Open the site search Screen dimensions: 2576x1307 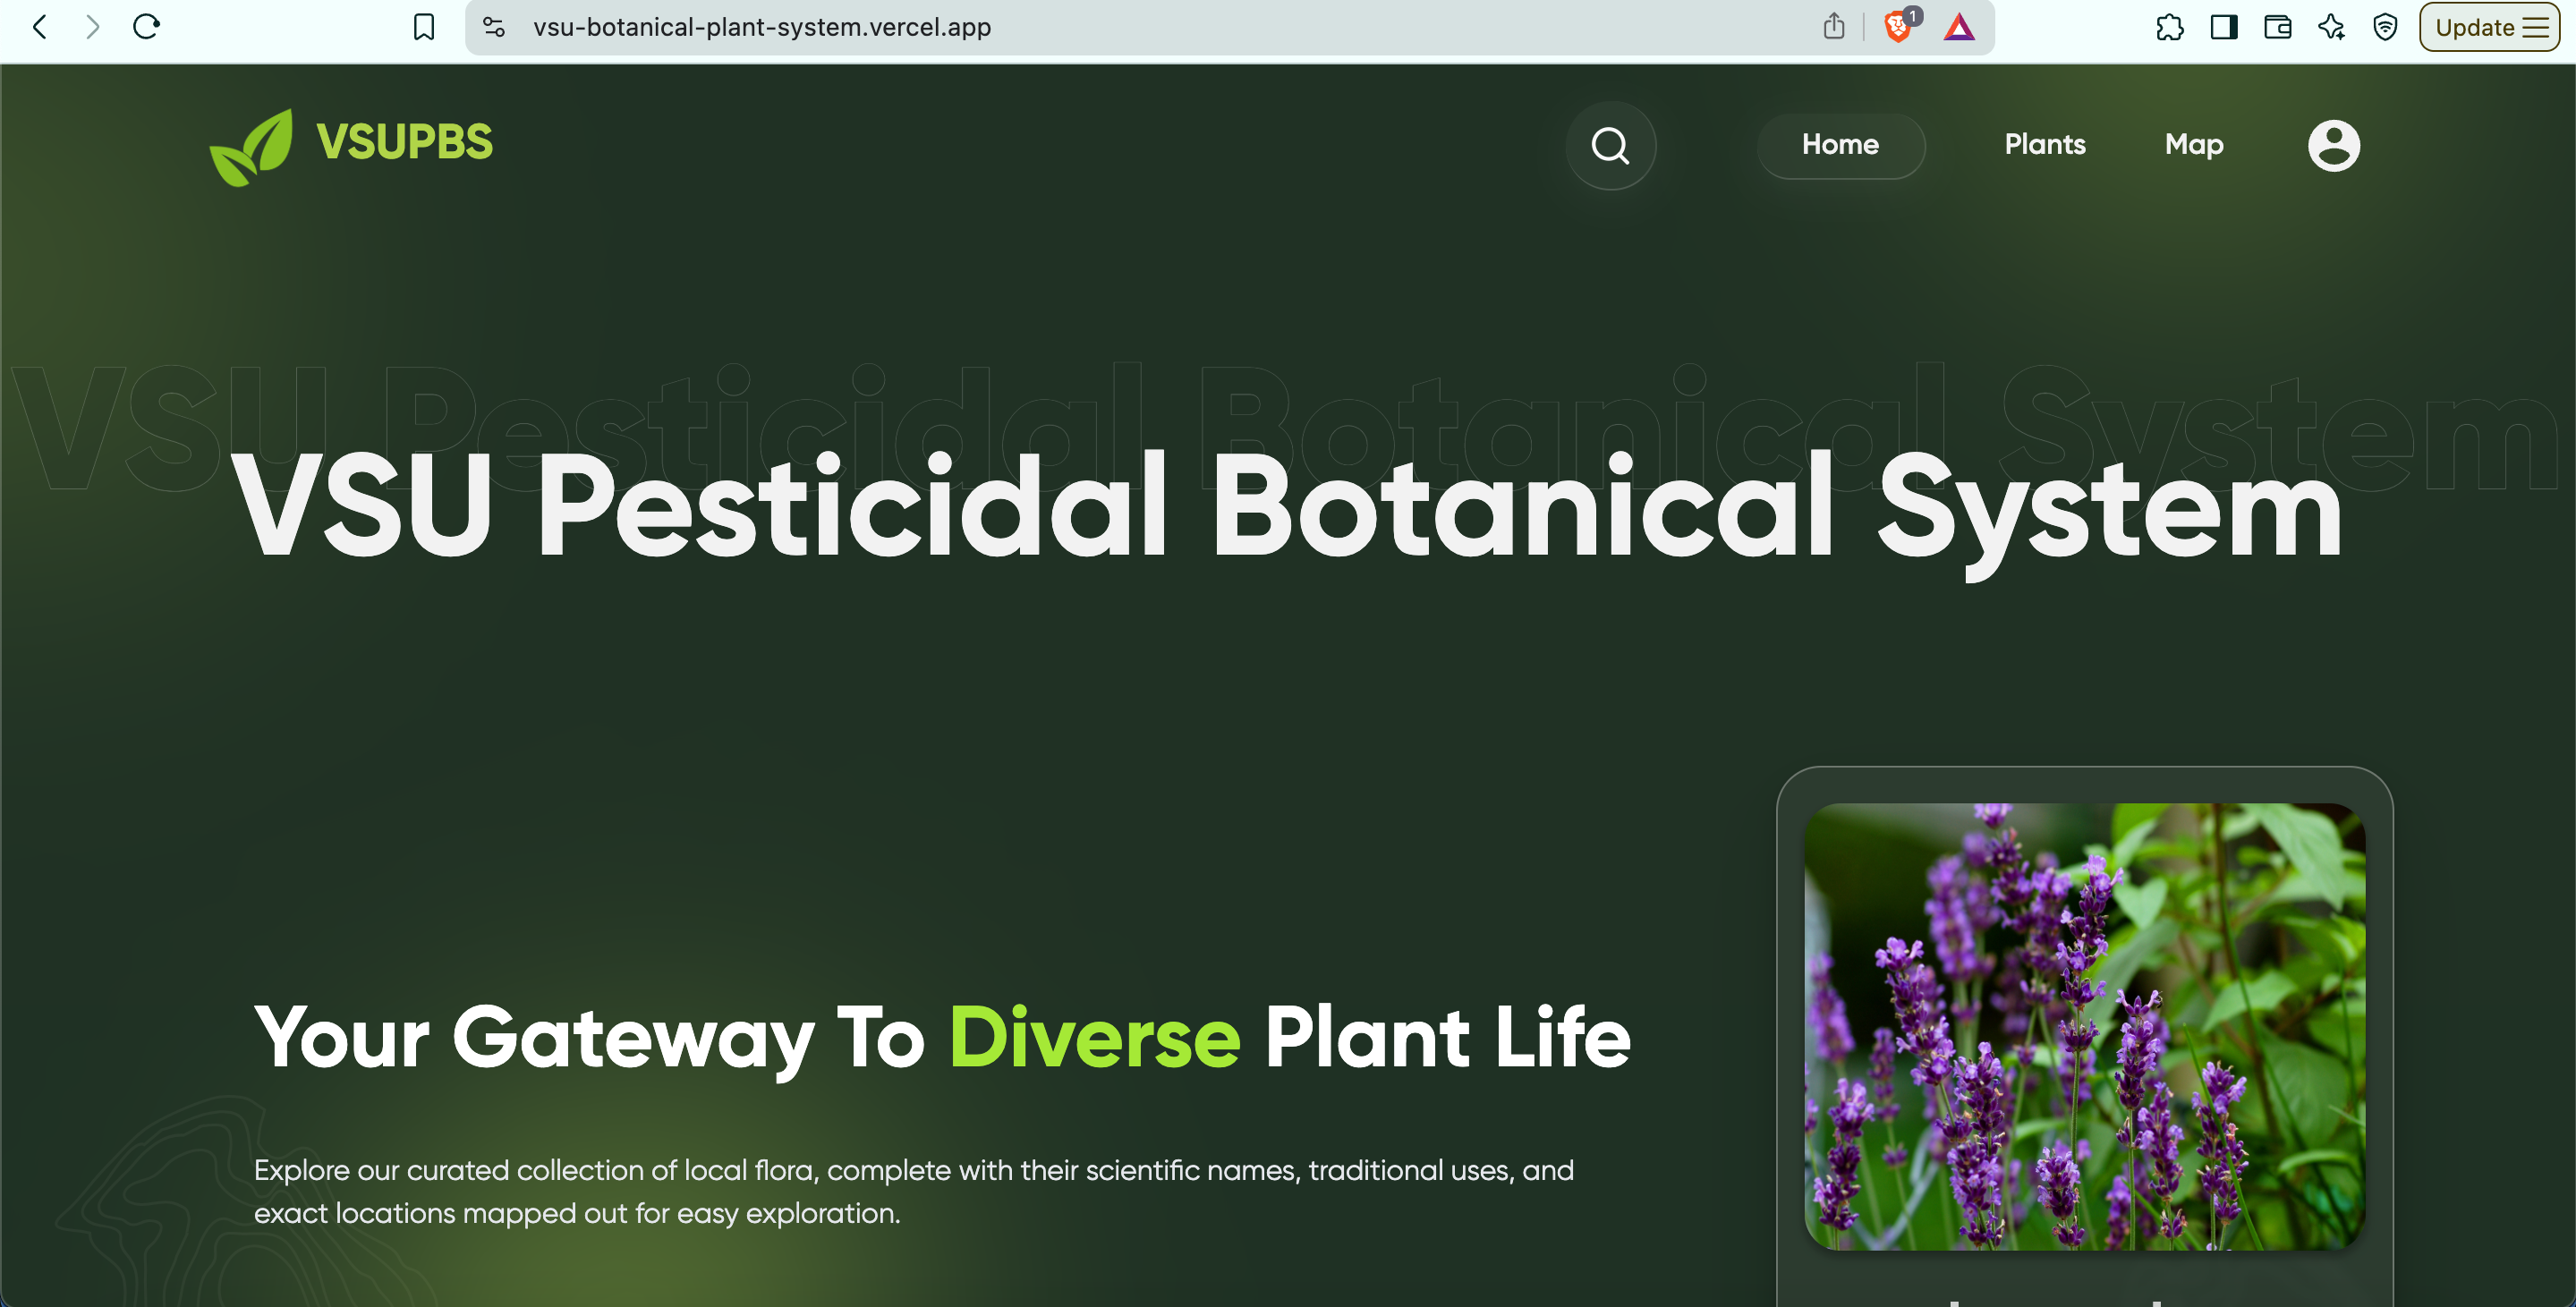[1610, 146]
